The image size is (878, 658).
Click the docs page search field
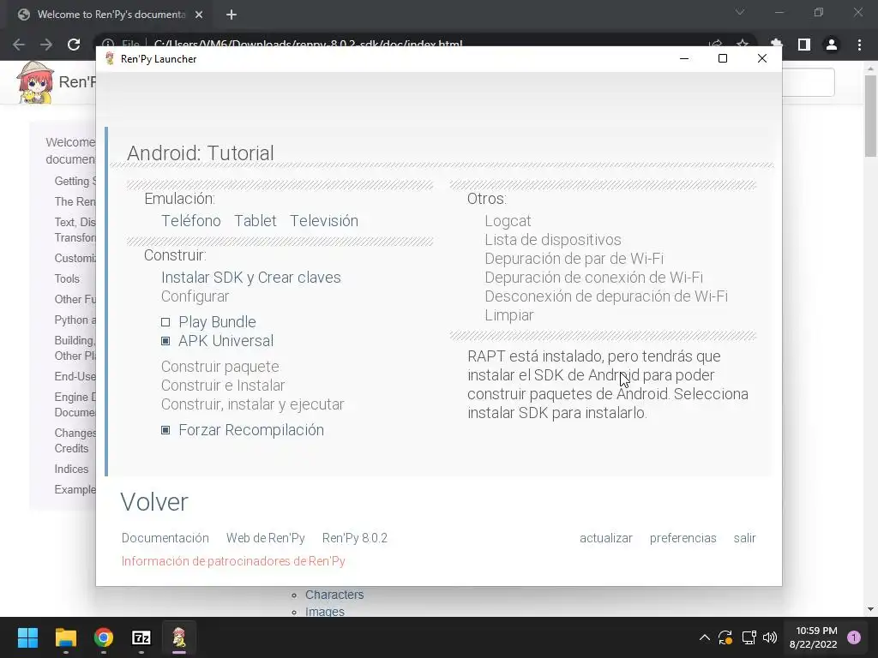pos(808,82)
